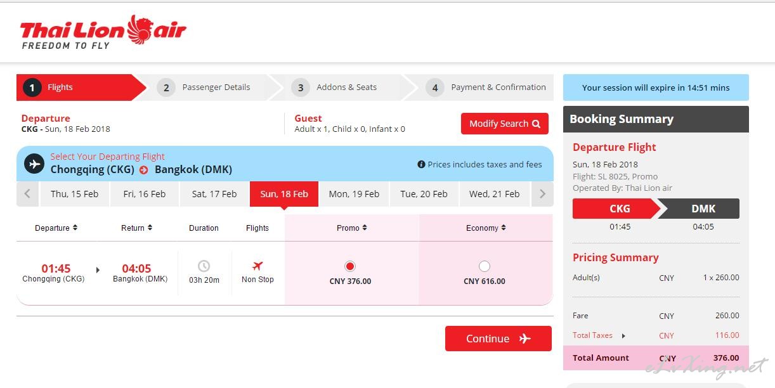The height and width of the screenshot is (388, 775).
Task: Click the step 2 circle for Passenger Details
Action: 166,87
